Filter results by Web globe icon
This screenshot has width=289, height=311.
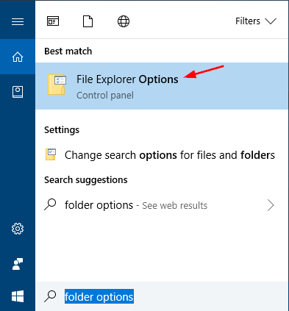[x=124, y=21]
